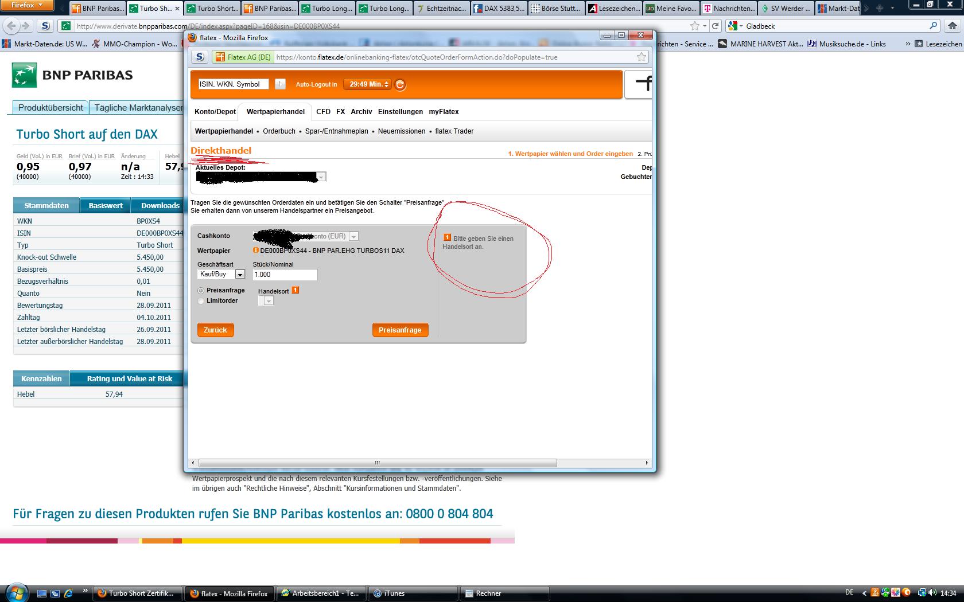Open the Archiv menu
The image size is (964, 602).
(x=361, y=112)
